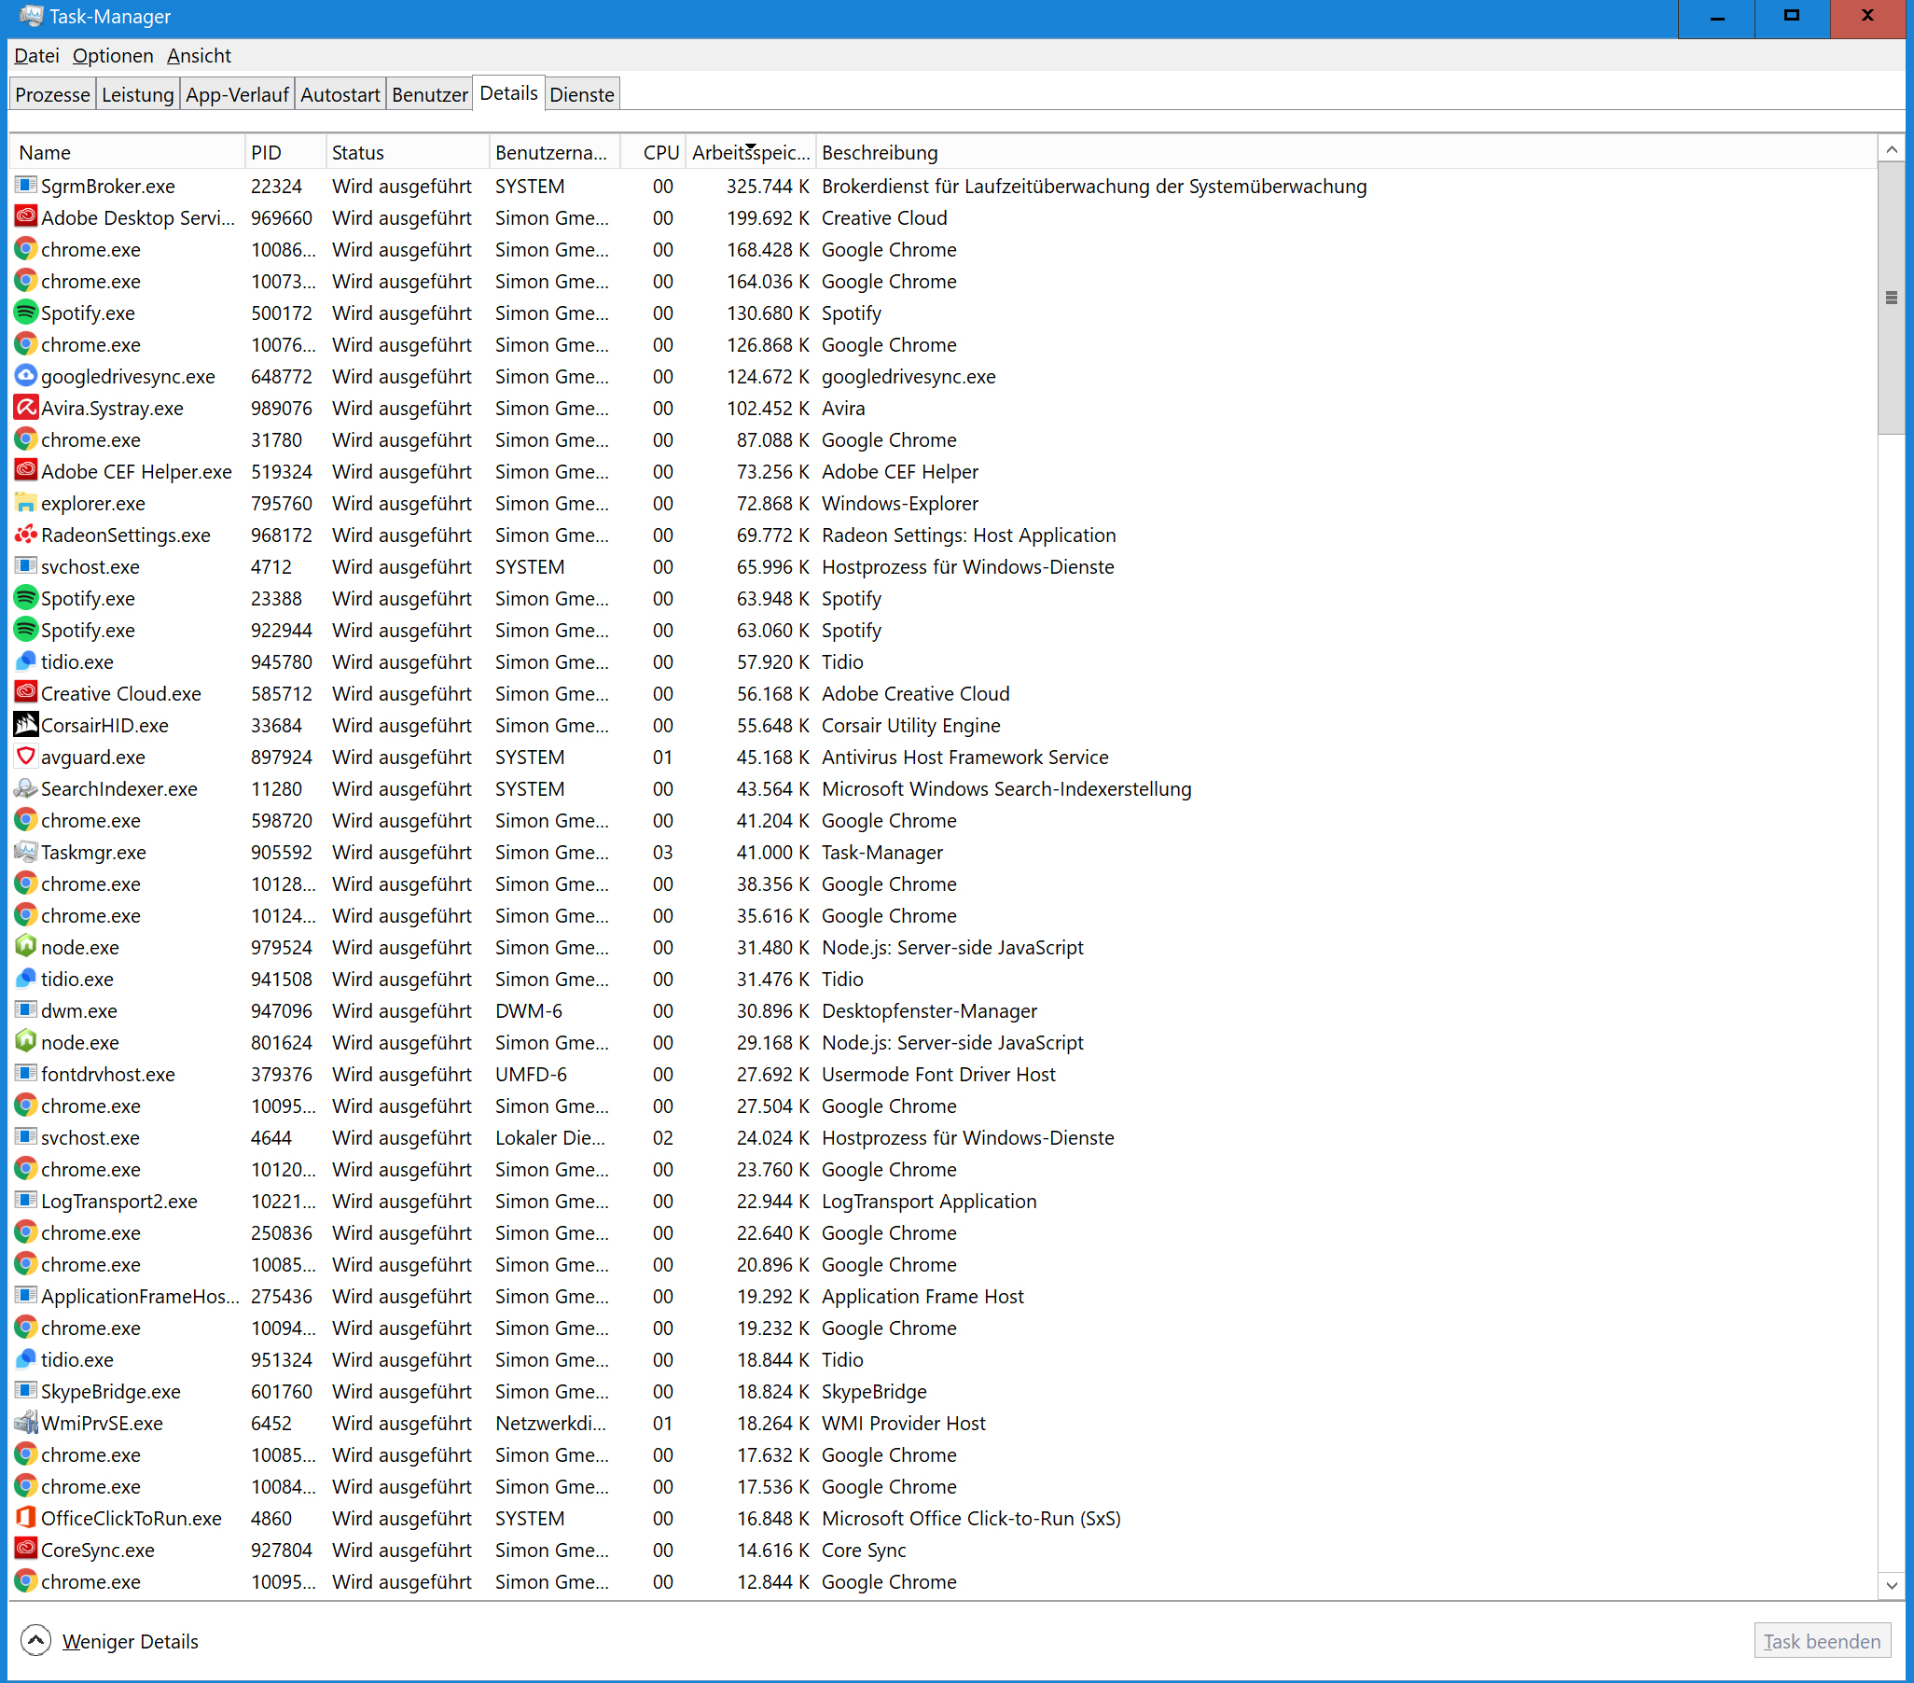Click the 325.744 K memory value
This screenshot has width=1914, height=1683.
[767, 186]
